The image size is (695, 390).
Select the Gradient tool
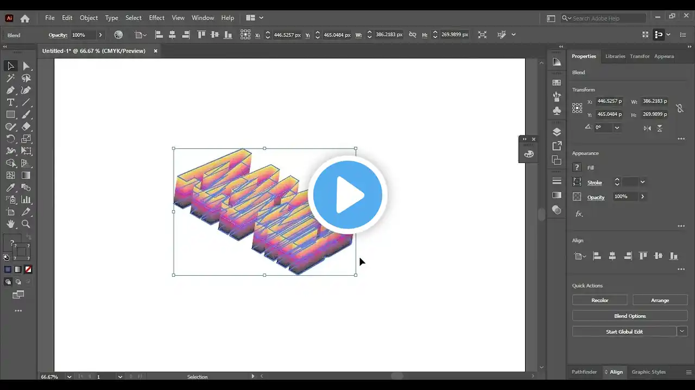tap(26, 175)
